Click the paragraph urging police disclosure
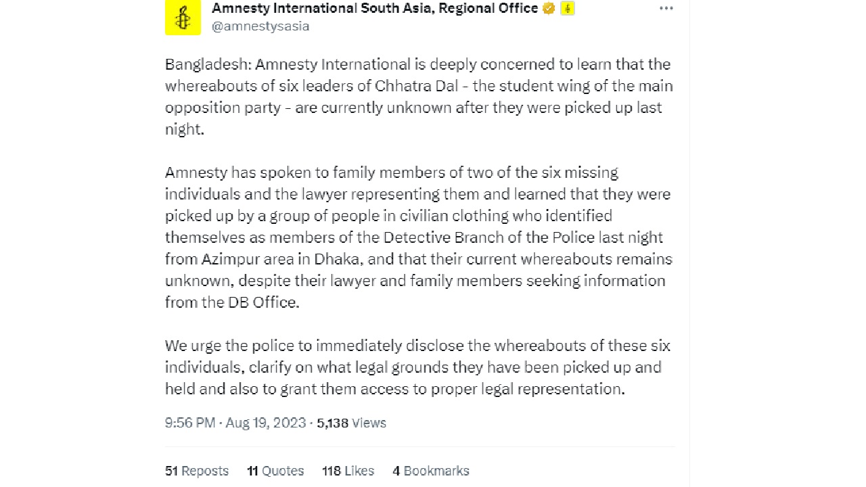 click(x=417, y=367)
